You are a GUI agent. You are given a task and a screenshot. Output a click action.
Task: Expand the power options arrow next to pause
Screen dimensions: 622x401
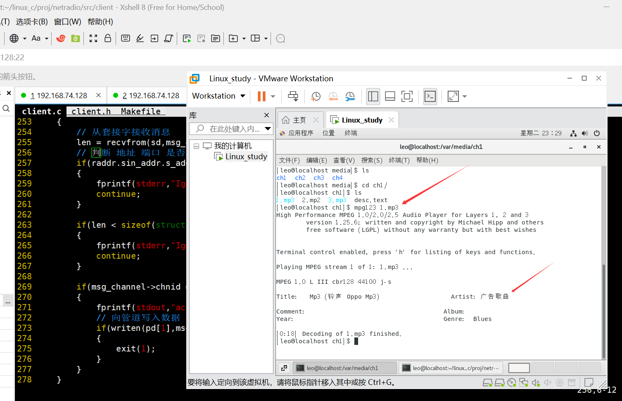[x=273, y=96]
